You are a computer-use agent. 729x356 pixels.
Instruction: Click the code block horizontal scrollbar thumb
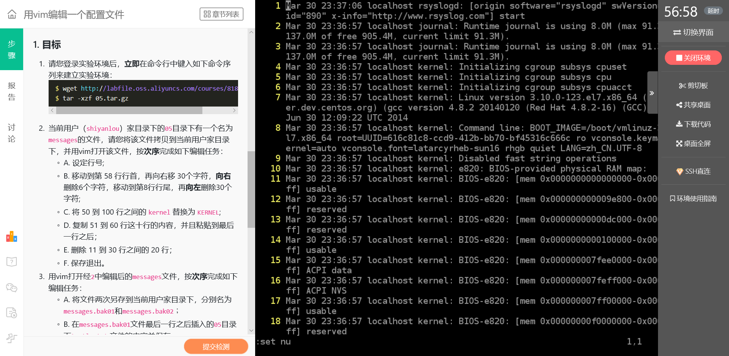point(129,110)
